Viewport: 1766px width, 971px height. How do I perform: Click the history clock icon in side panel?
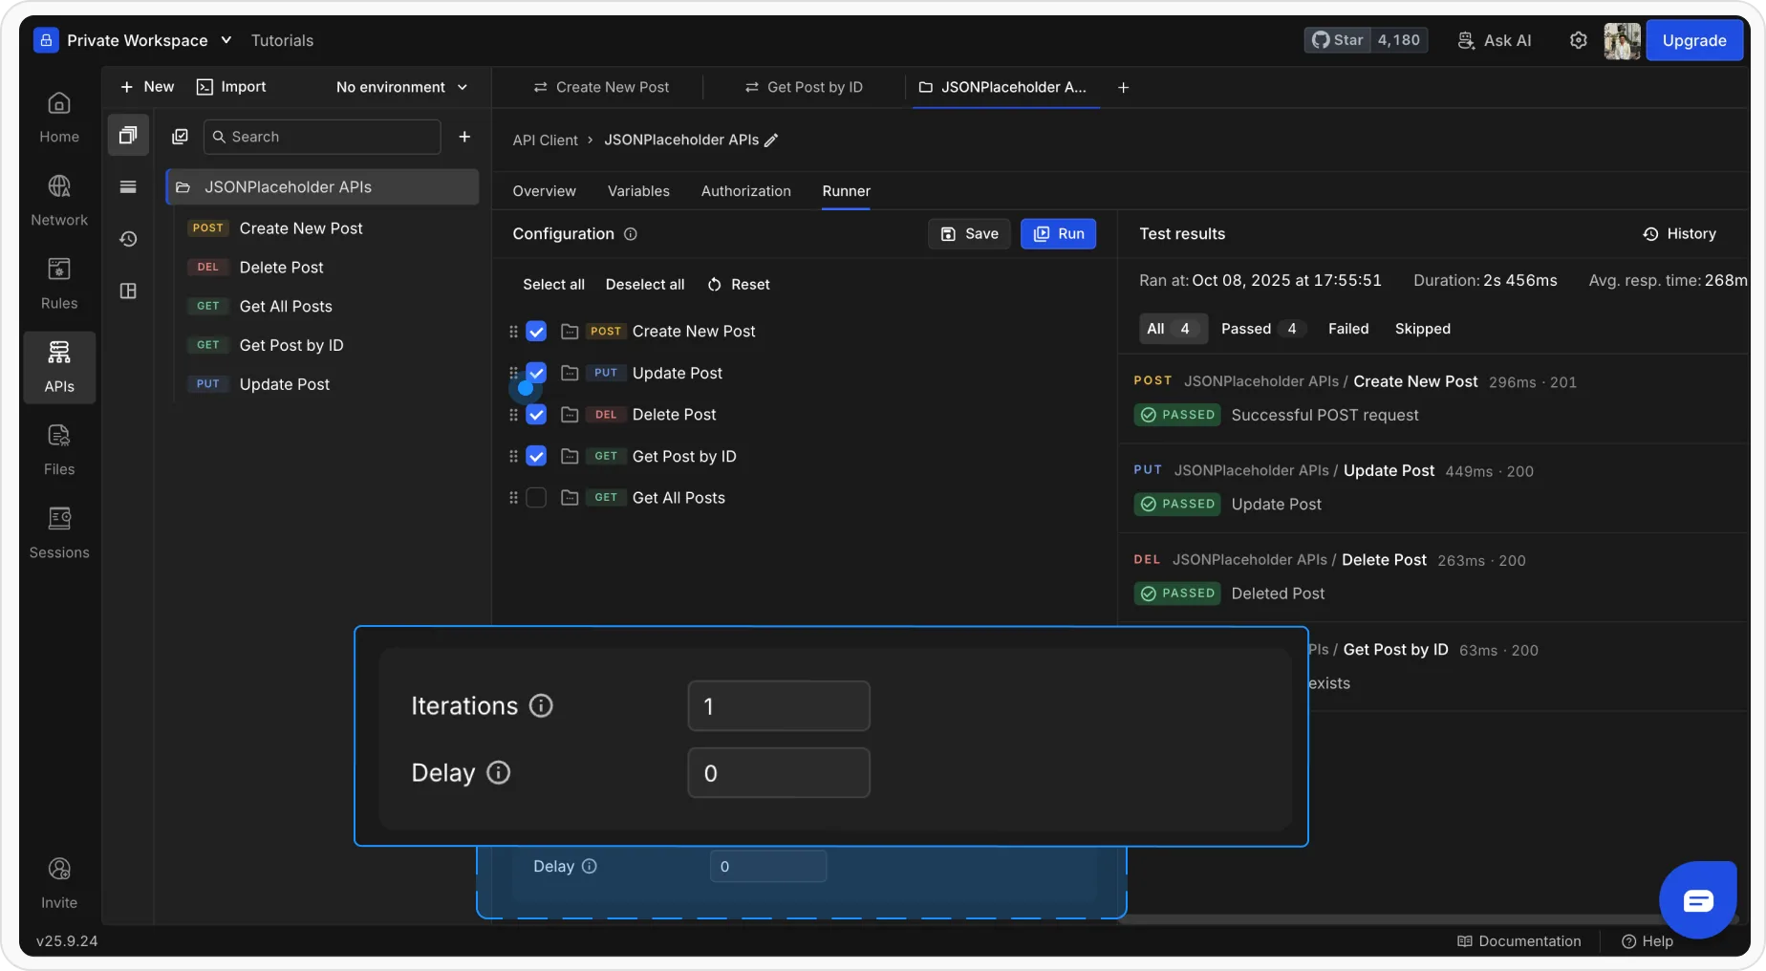tap(128, 239)
